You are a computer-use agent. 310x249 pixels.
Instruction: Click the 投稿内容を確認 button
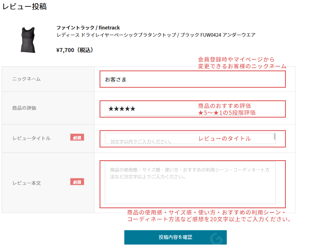175,237
